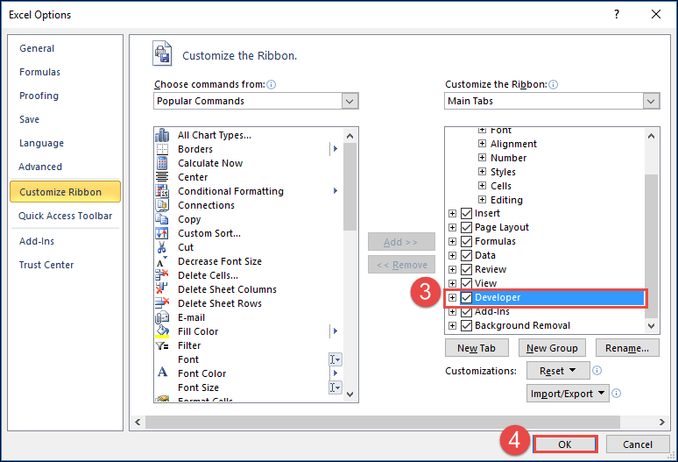Click the ribbon tabs list scroll up arrow
678x462 pixels.
(x=651, y=136)
